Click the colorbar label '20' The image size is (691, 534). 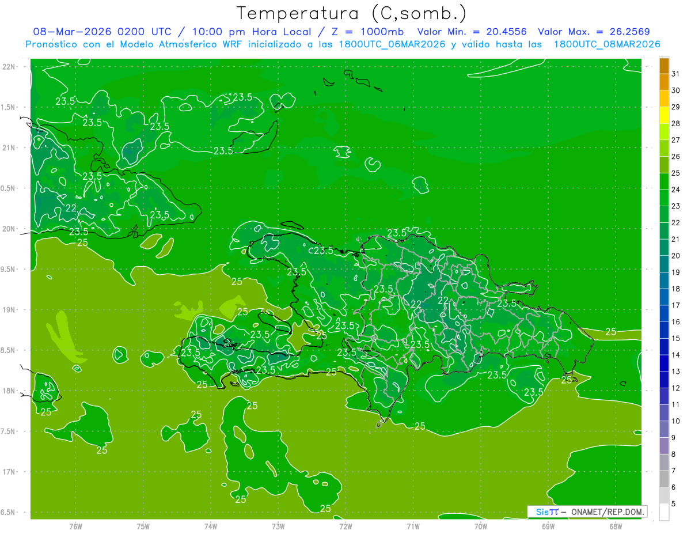point(675,256)
